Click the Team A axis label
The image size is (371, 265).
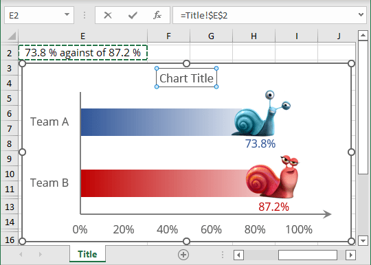click(x=49, y=122)
